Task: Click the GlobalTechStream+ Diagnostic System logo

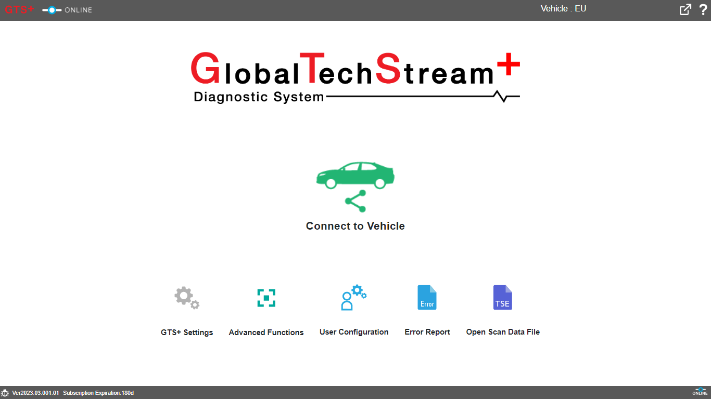Action: pyautogui.click(x=355, y=77)
